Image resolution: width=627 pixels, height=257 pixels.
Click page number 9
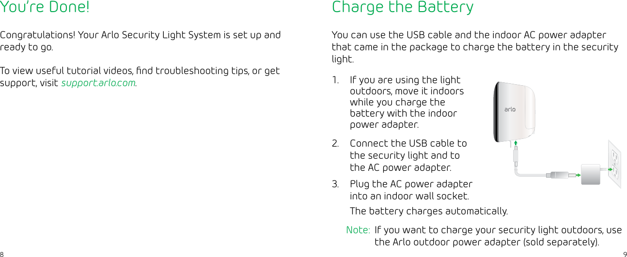624,254
